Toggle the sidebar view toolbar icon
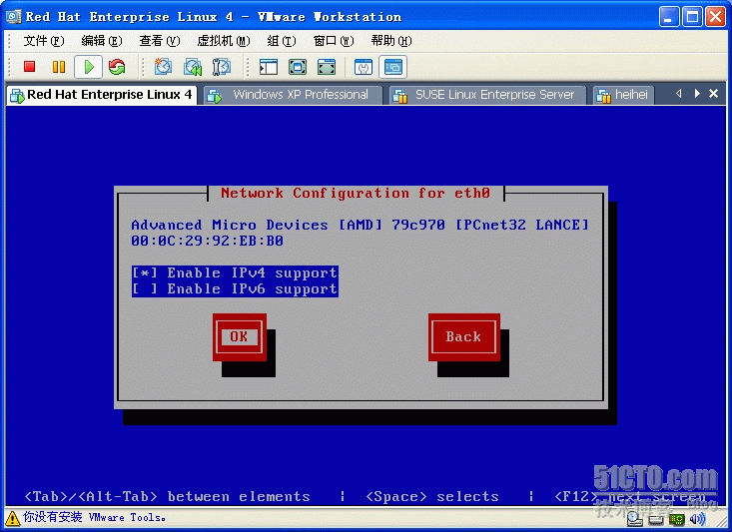 pyautogui.click(x=269, y=67)
